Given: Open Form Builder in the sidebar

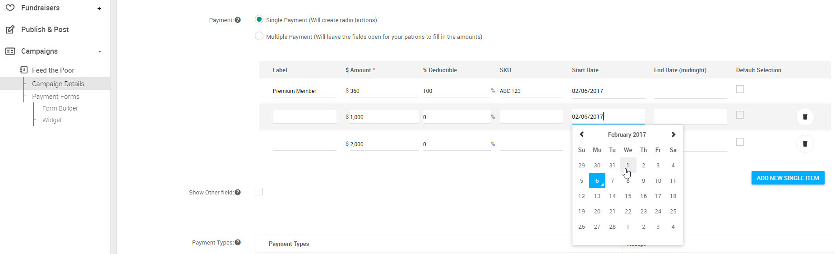Looking at the screenshot, I should coord(60,108).
